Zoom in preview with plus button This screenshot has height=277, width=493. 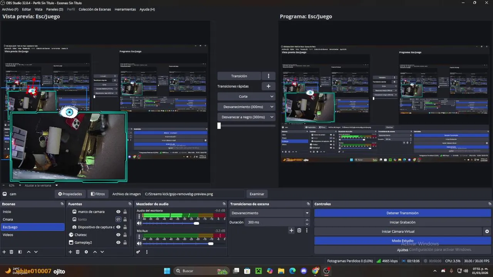tap(20, 185)
